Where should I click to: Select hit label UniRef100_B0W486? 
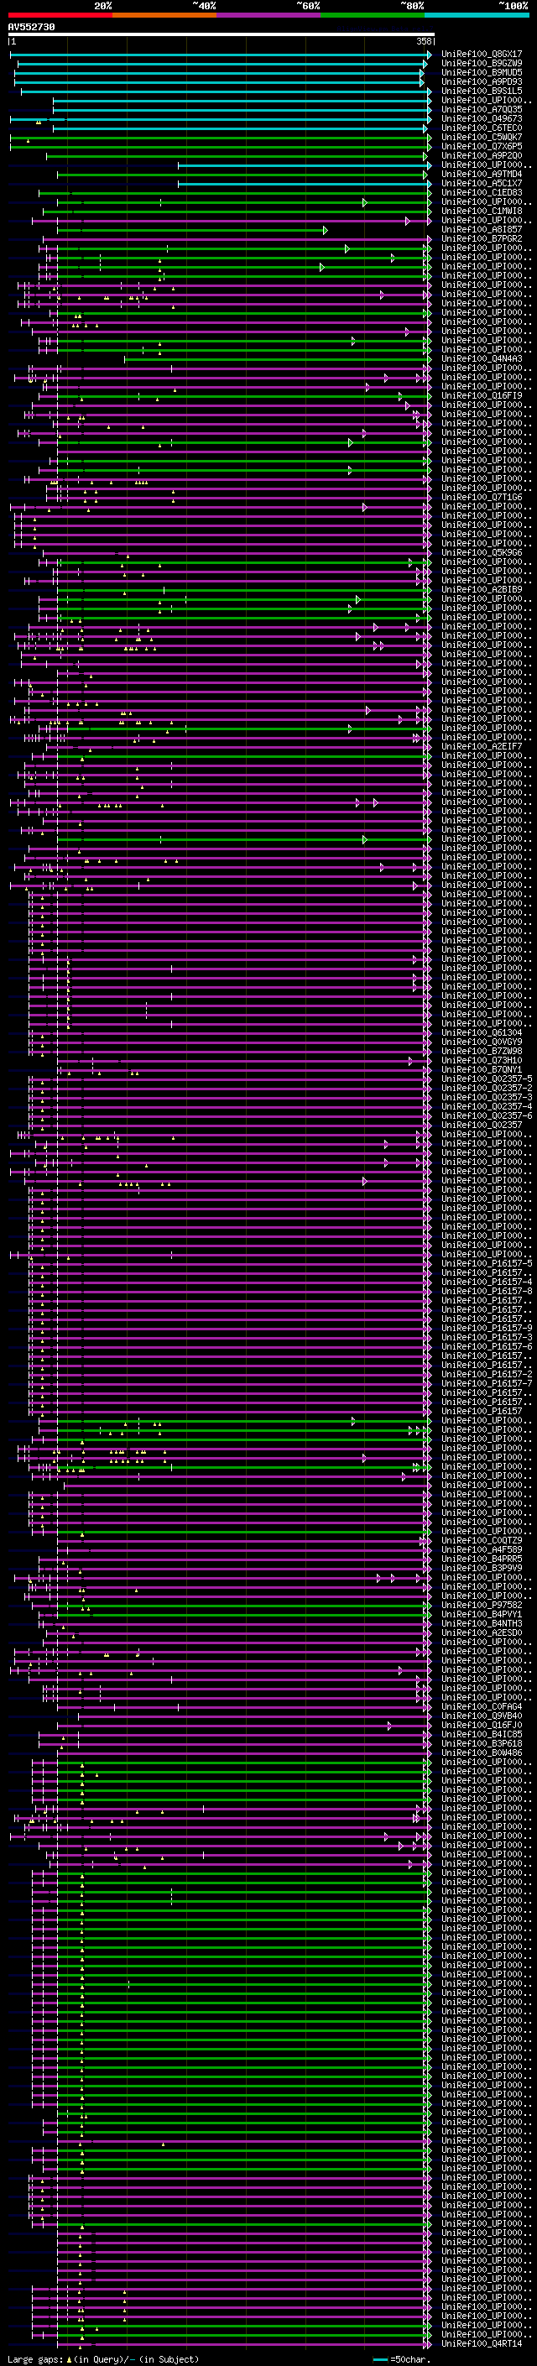click(x=482, y=1752)
